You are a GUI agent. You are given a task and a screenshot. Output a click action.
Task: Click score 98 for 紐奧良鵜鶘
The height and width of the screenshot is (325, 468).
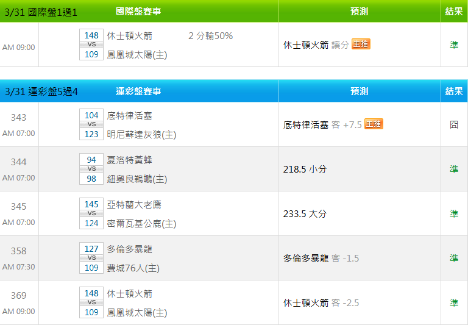click(x=91, y=178)
